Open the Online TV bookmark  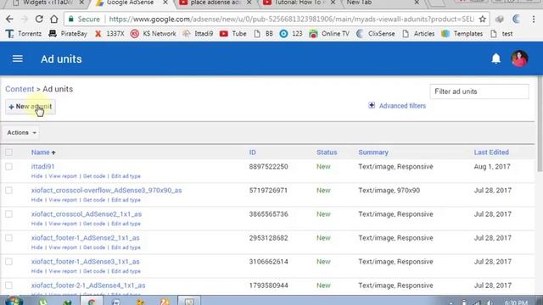(329, 34)
